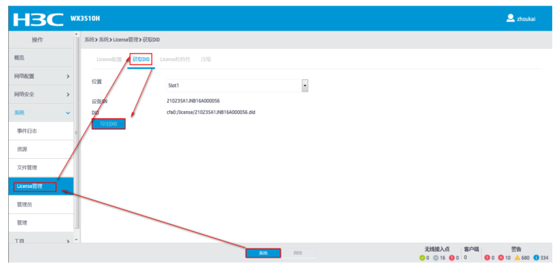Open the 位置 Slot1 dropdown arrow

pyautogui.click(x=305, y=85)
